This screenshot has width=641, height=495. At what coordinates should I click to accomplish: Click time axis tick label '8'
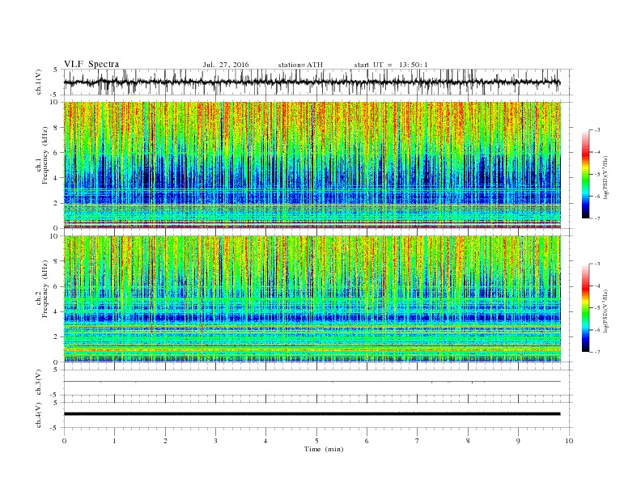(468, 441)
